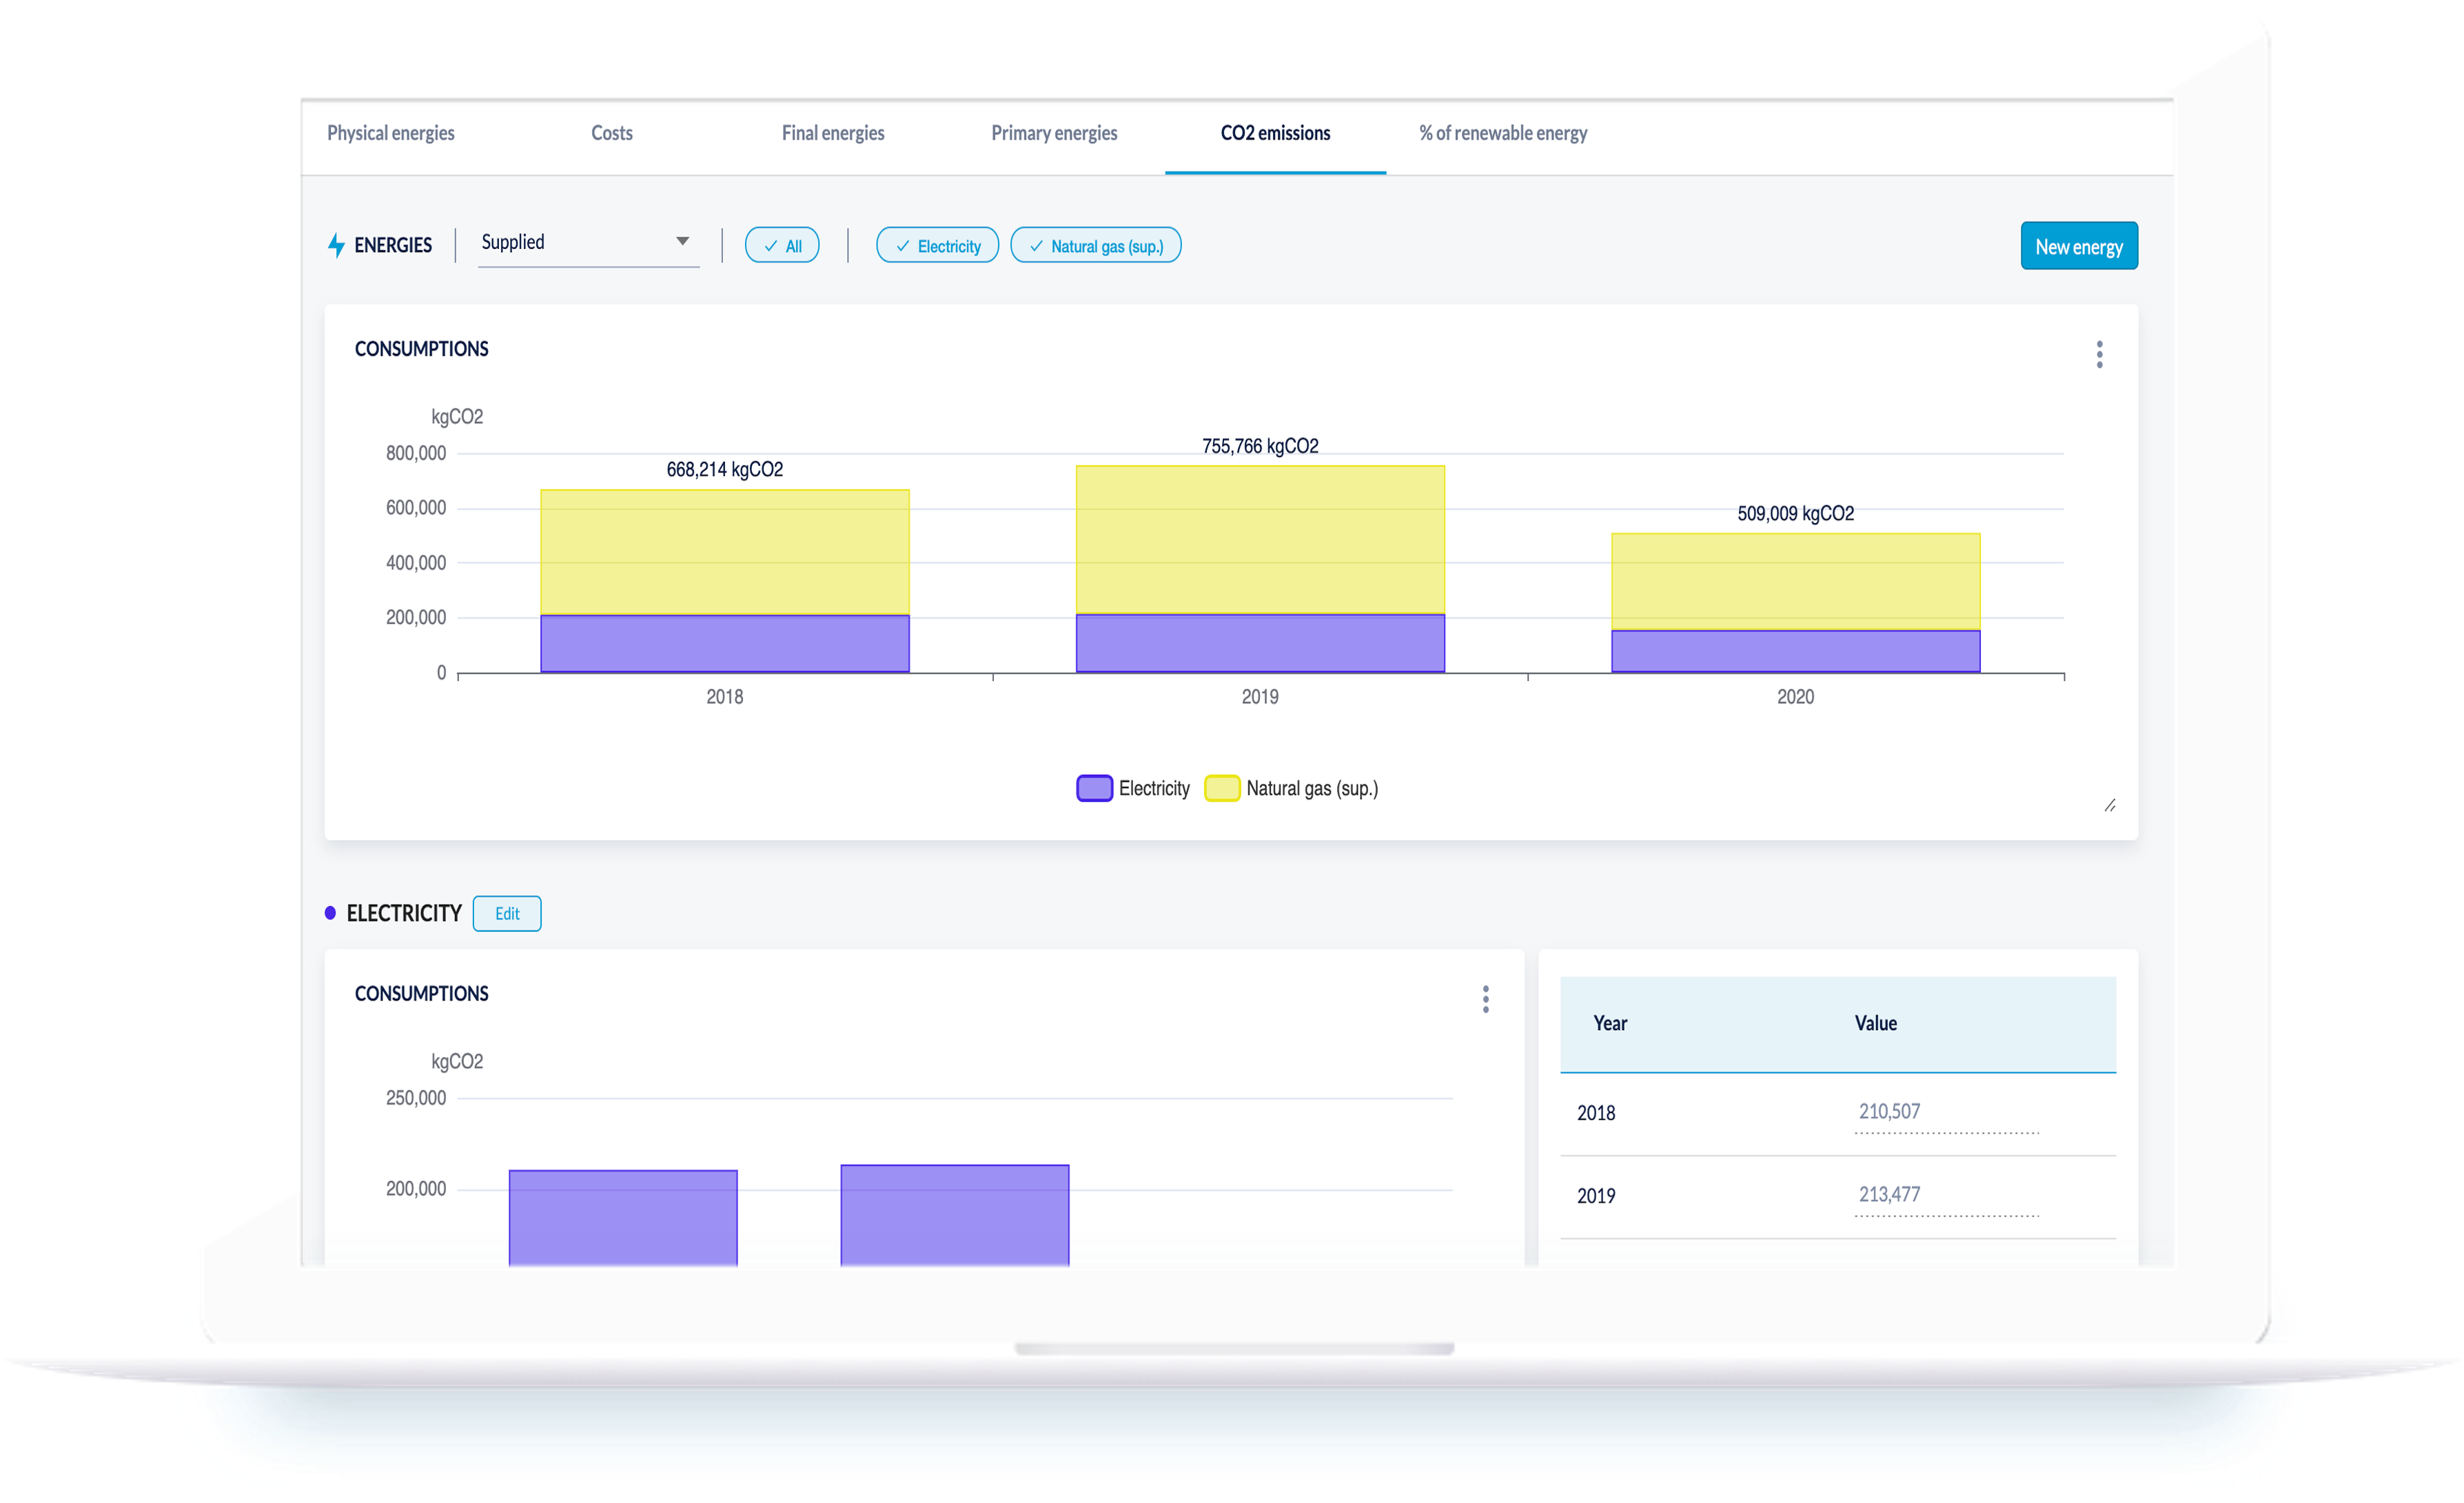Click the 668,214 kgCO2 bar label

[724, 469]
